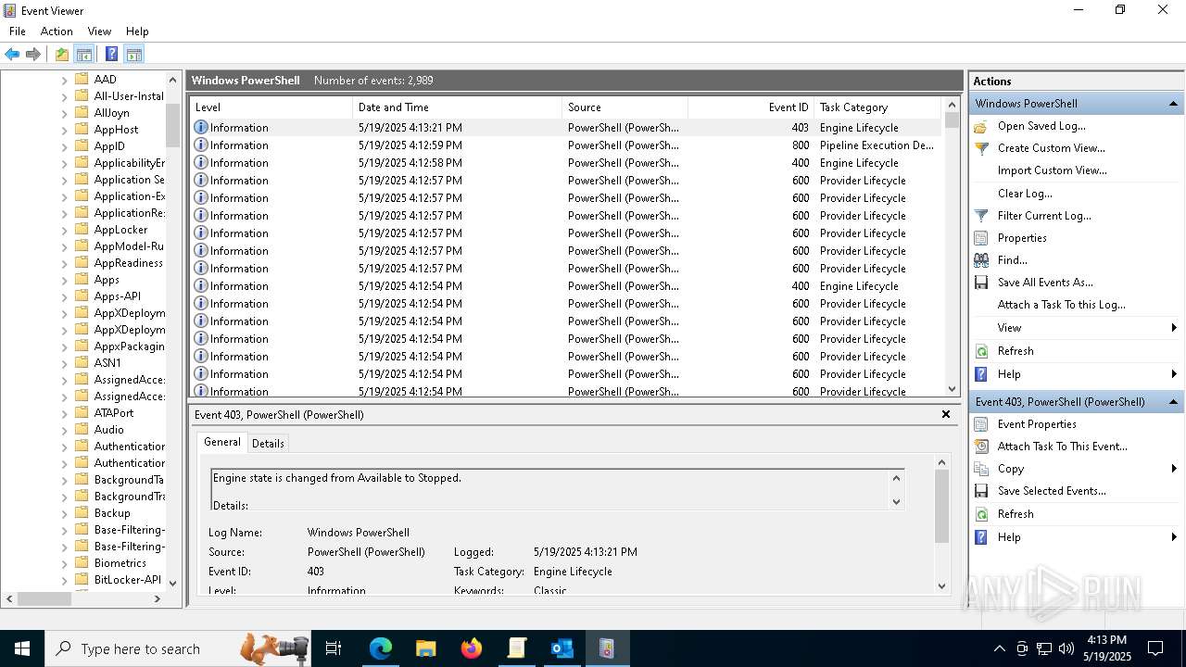Collapse the Windows PowerShell actions section

coord(1173,104)
